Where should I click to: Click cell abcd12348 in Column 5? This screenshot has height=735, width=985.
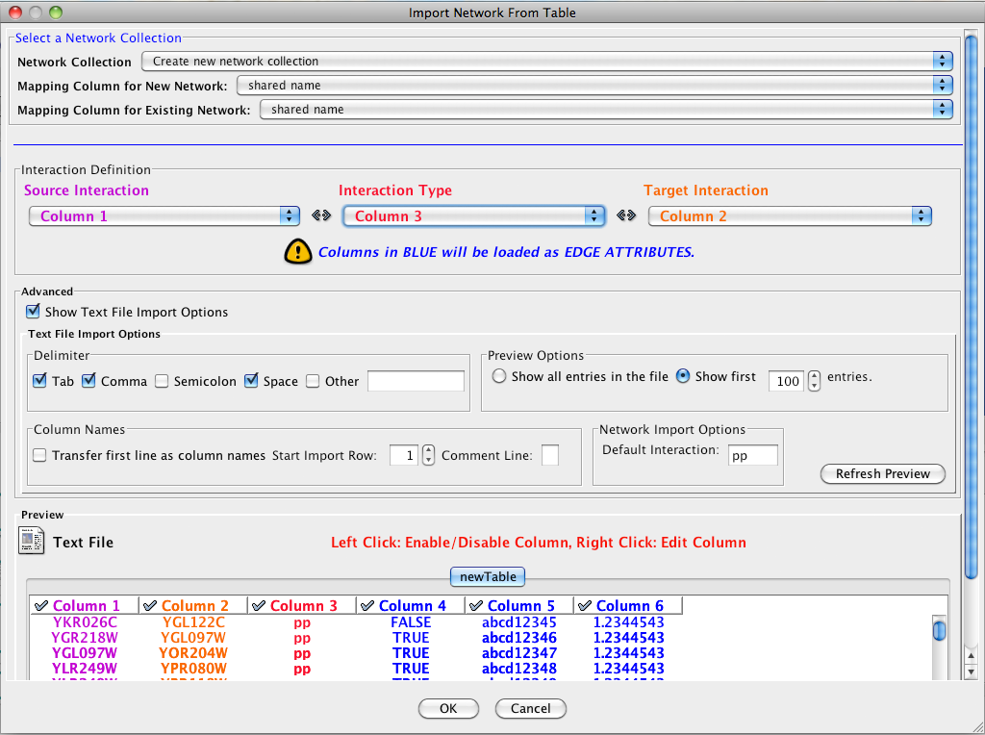(x=519, y=669)
